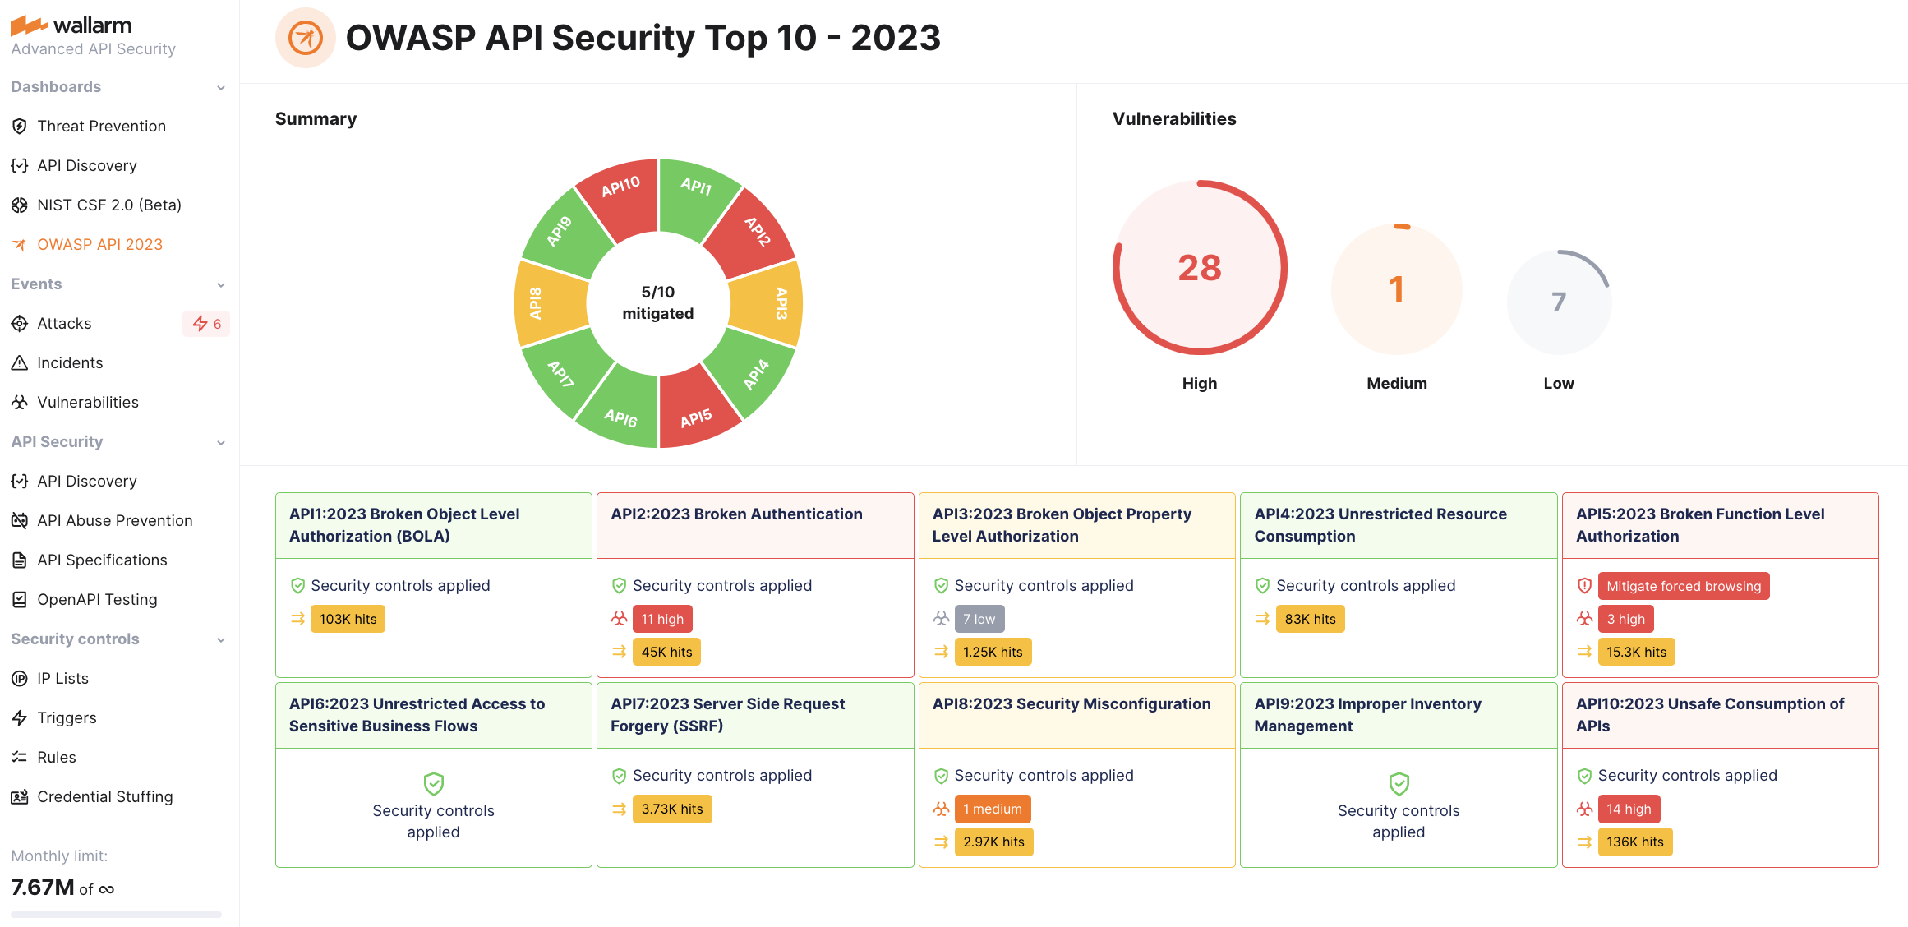Open the 11 high vulnerabilities badge for API2
The width and height of the screenshot is (1908, 927).
coord(662,619)
